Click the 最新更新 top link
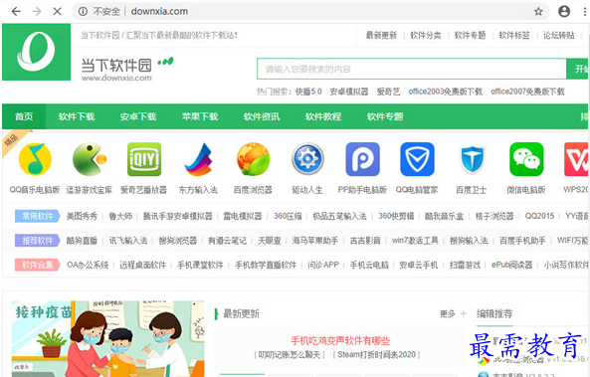The height and width of the screenshot is (377, 590). tap(381, 36)
